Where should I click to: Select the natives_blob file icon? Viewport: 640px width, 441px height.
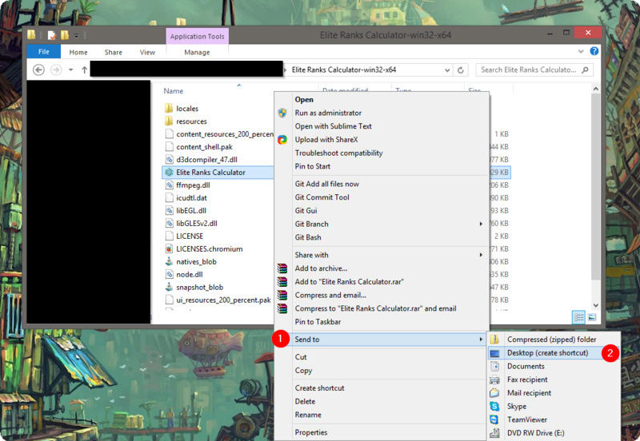169,262
